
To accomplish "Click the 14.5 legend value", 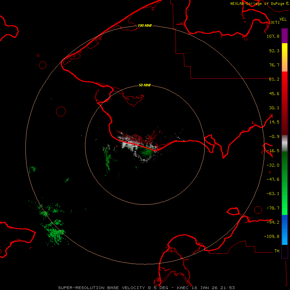I will pyautogui.click(x=274, y=122).
